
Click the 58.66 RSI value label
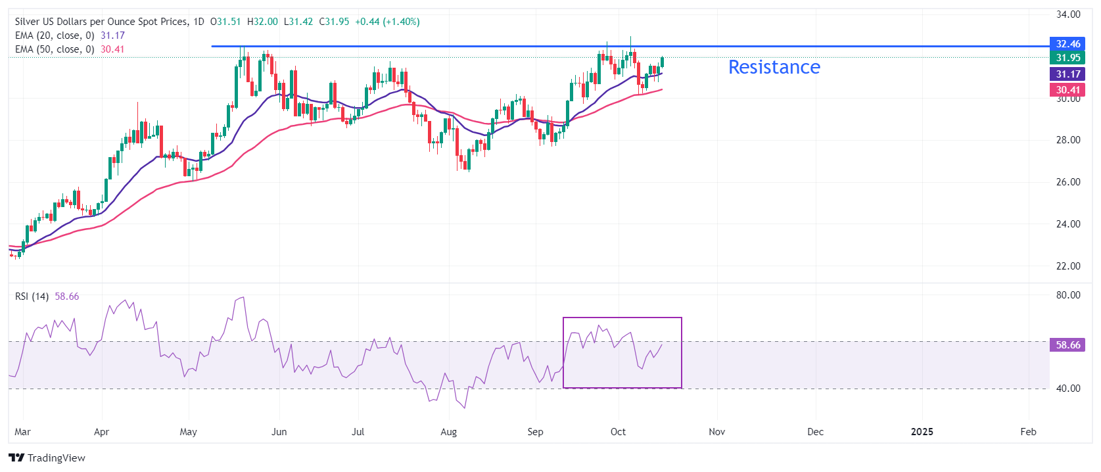tap(1067, 345)
